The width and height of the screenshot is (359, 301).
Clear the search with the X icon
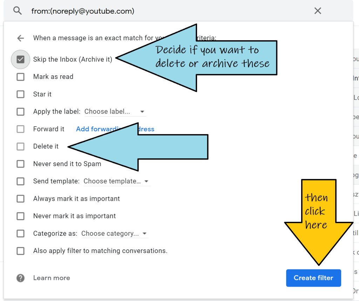click(318, 11)
